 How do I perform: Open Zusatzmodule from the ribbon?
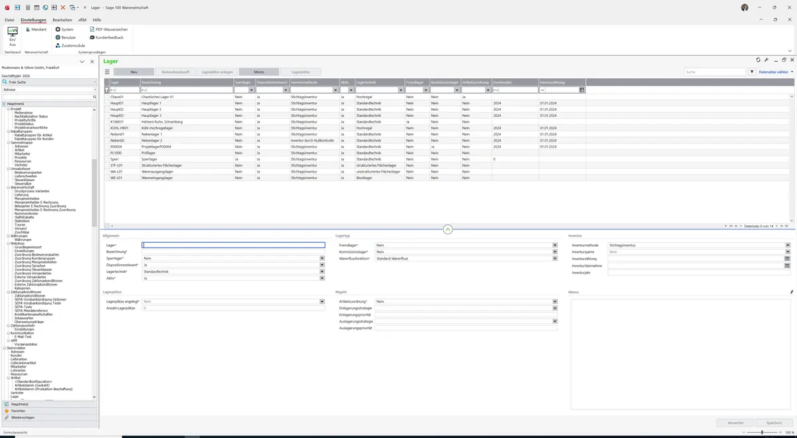[70, 46]
